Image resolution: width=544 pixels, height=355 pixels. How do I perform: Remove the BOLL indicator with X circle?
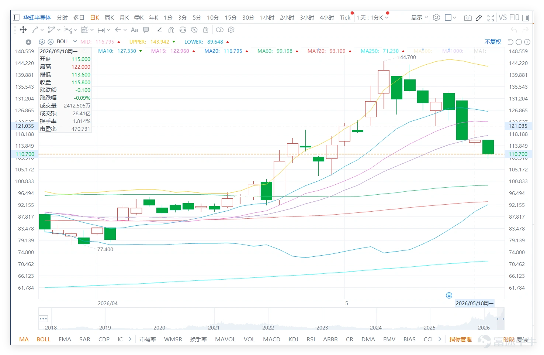[51, 42]
